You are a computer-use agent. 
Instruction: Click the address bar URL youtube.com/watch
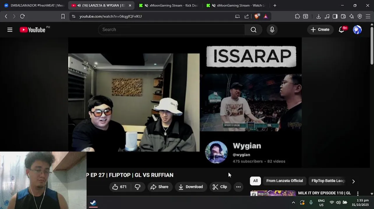click(x=110, y=16)
